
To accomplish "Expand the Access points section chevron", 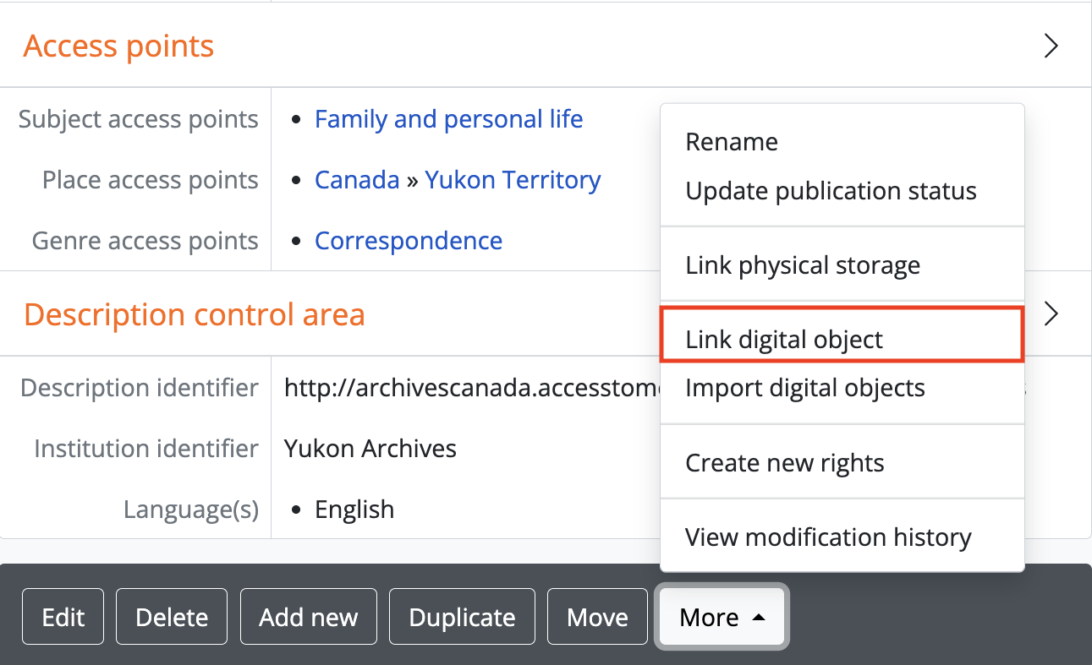I will pos(1051,46).
